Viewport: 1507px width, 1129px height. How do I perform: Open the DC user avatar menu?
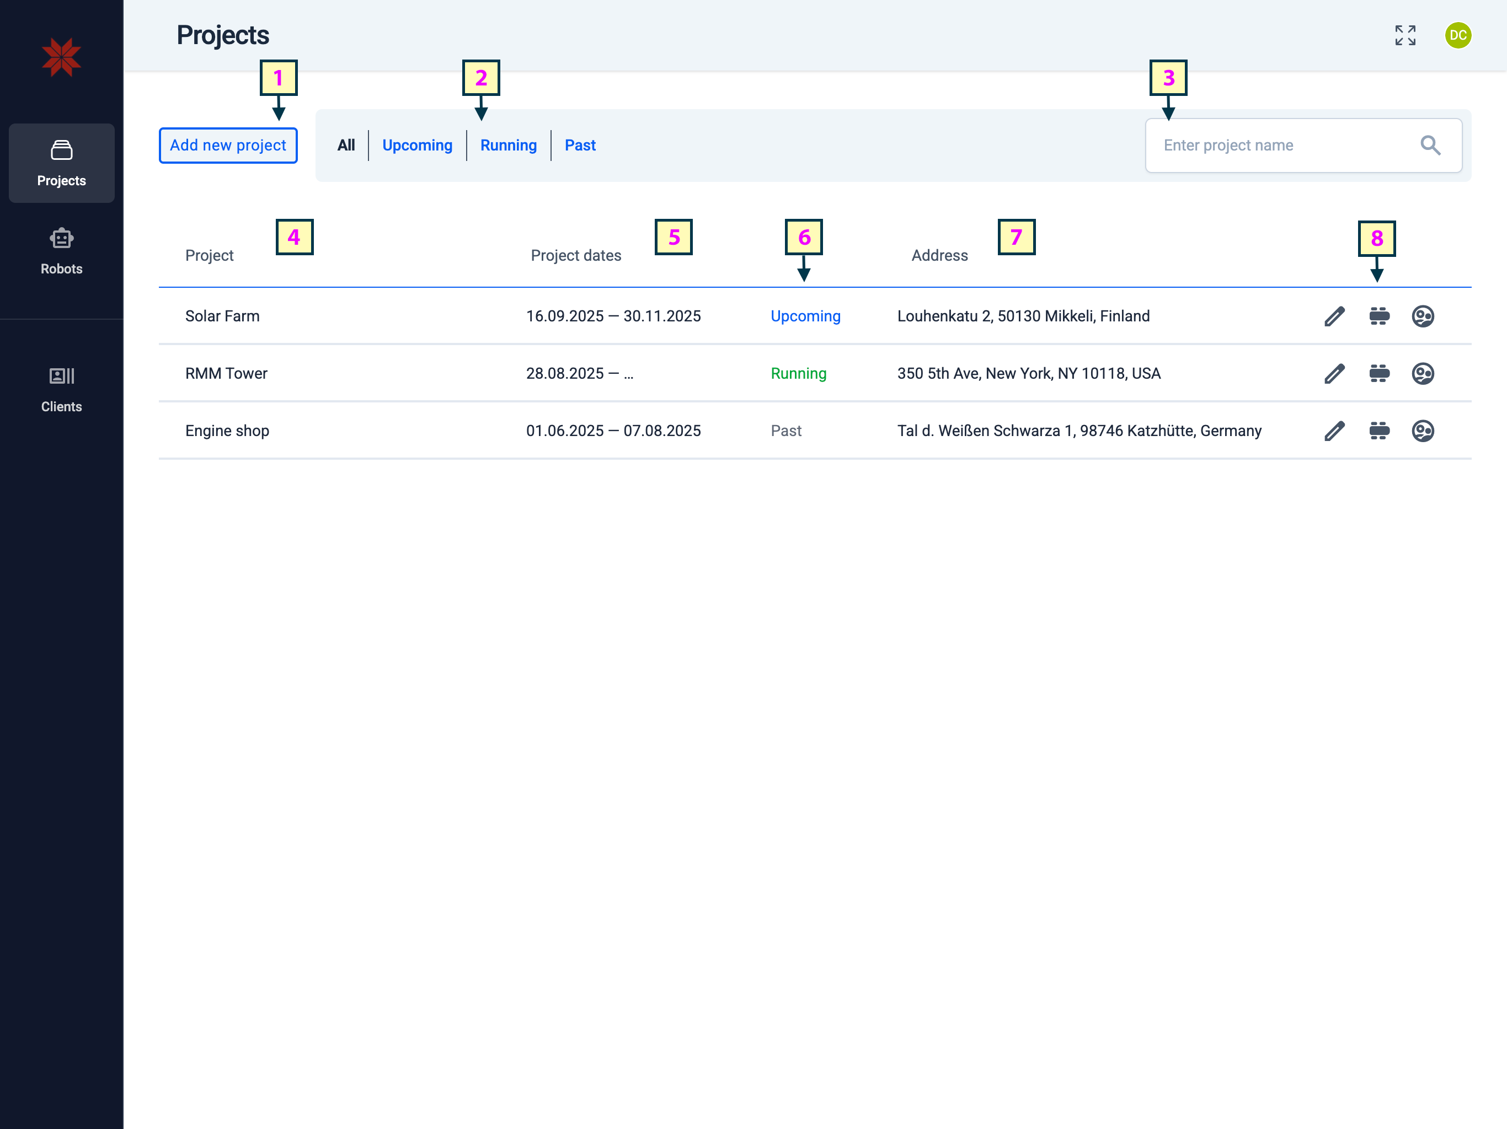(1458, 35)
